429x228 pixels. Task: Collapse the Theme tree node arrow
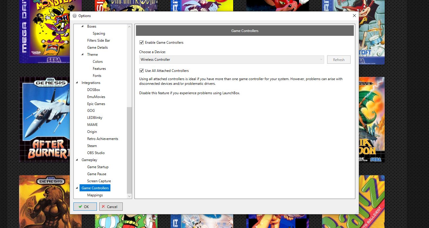83,55
